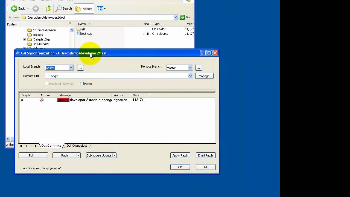Click the Email Patch button
350x197 pixels.
pyautogui.click(x=205, y=155)
